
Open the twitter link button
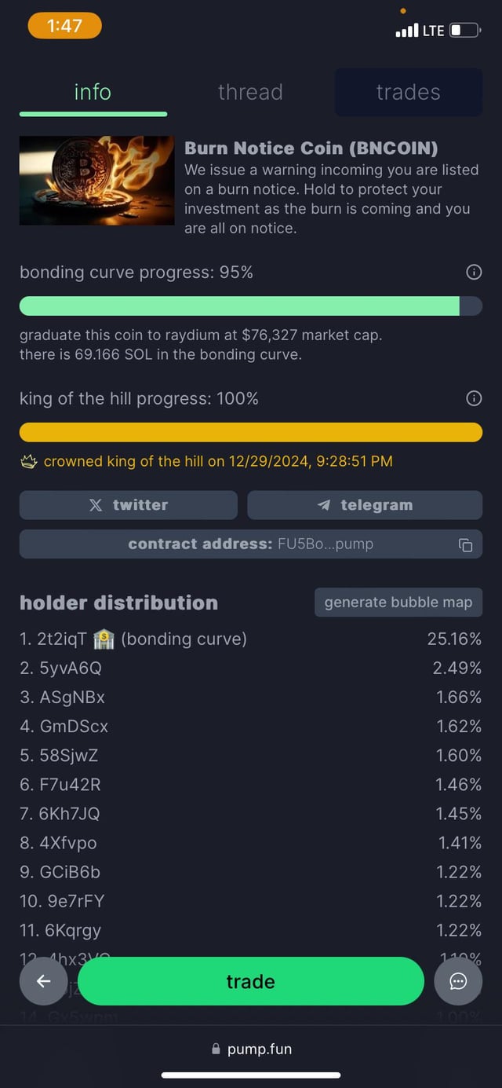[129, 505]
